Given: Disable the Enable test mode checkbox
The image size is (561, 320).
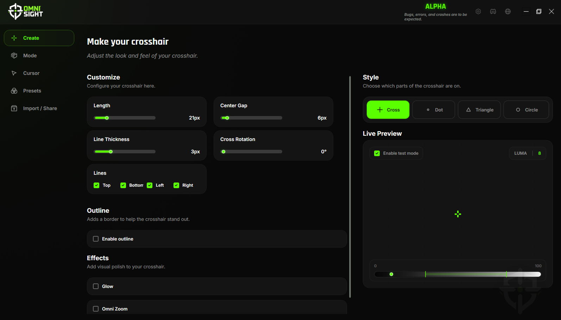Looking at the screenshot, I should point(377,153).
